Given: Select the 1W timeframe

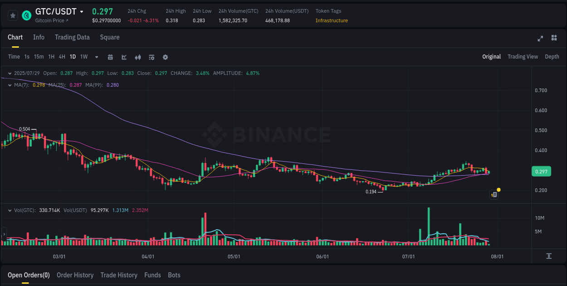Looking at the screenshot, I should coord(83,57).
